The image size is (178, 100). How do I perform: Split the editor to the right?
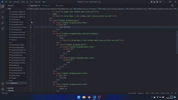(x=172, y=6)
